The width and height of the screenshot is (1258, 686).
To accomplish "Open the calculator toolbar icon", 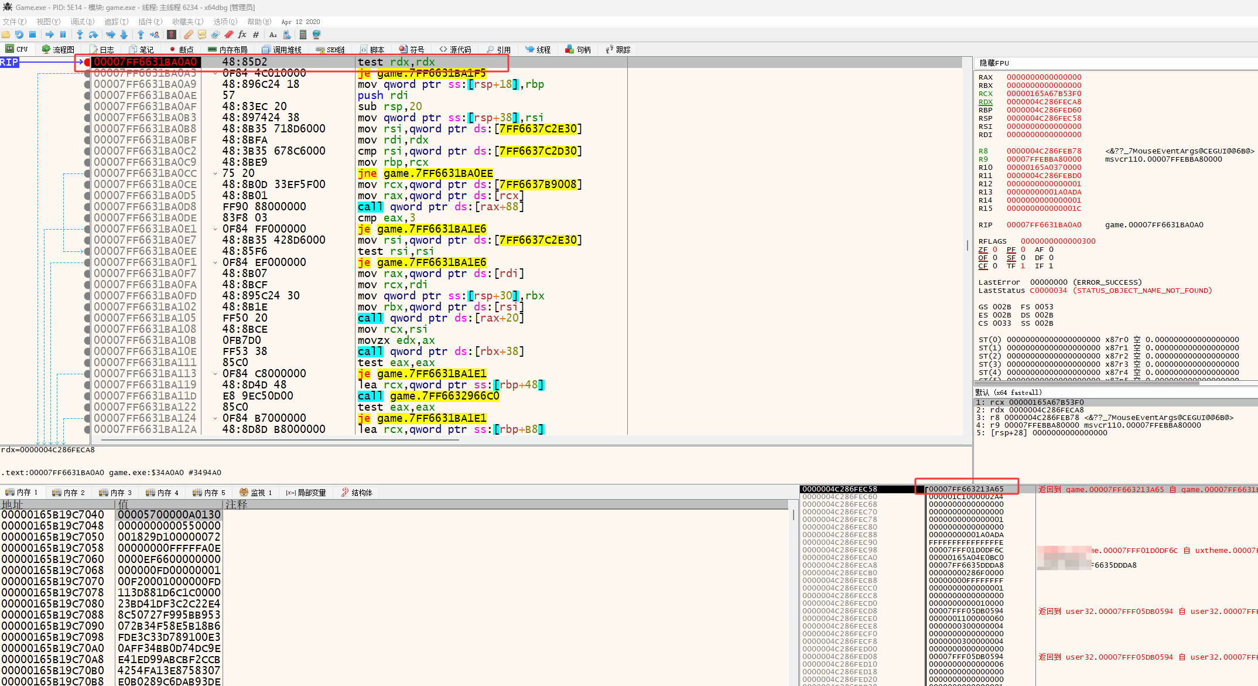I will 303,35.
